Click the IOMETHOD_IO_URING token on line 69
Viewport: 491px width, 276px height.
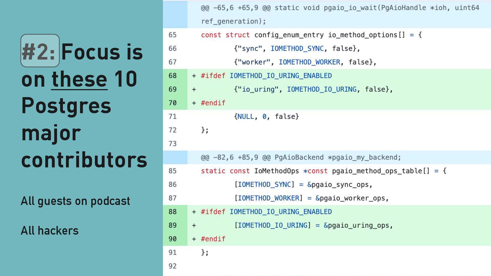(x=321, y=89)
